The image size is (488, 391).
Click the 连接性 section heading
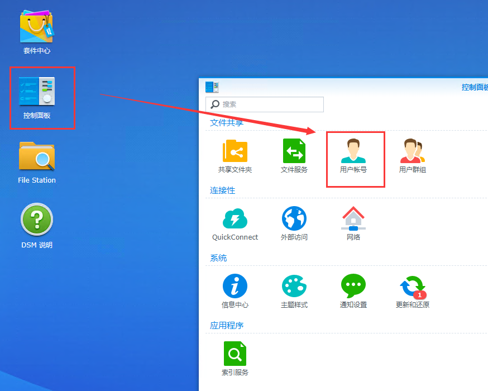tap(222, 190)
